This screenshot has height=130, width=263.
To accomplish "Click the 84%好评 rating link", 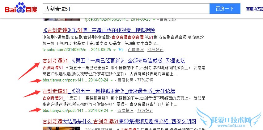I will [155, 49].
